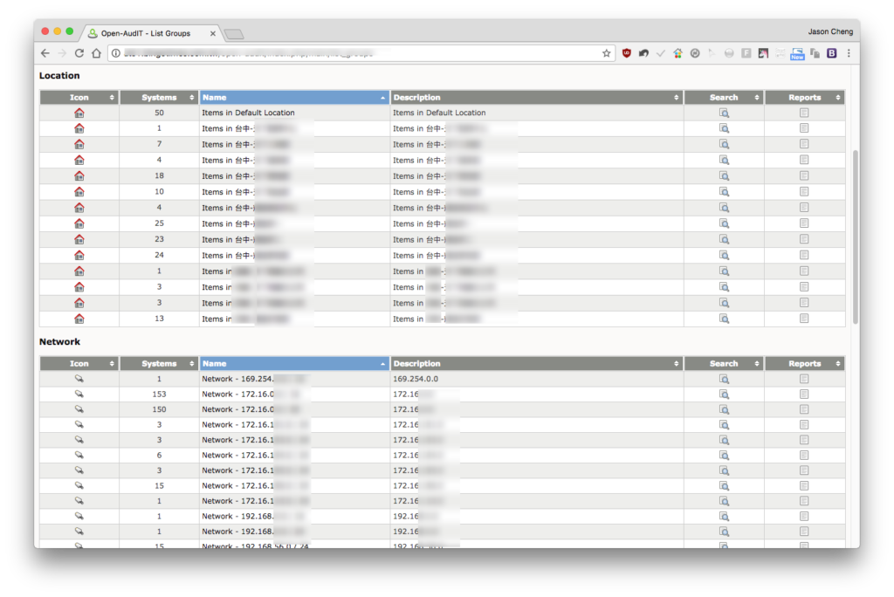Screen dimensions: 894x597
Task: Open reports for the 25-systems location row
Action: click(x=804, y=223)
